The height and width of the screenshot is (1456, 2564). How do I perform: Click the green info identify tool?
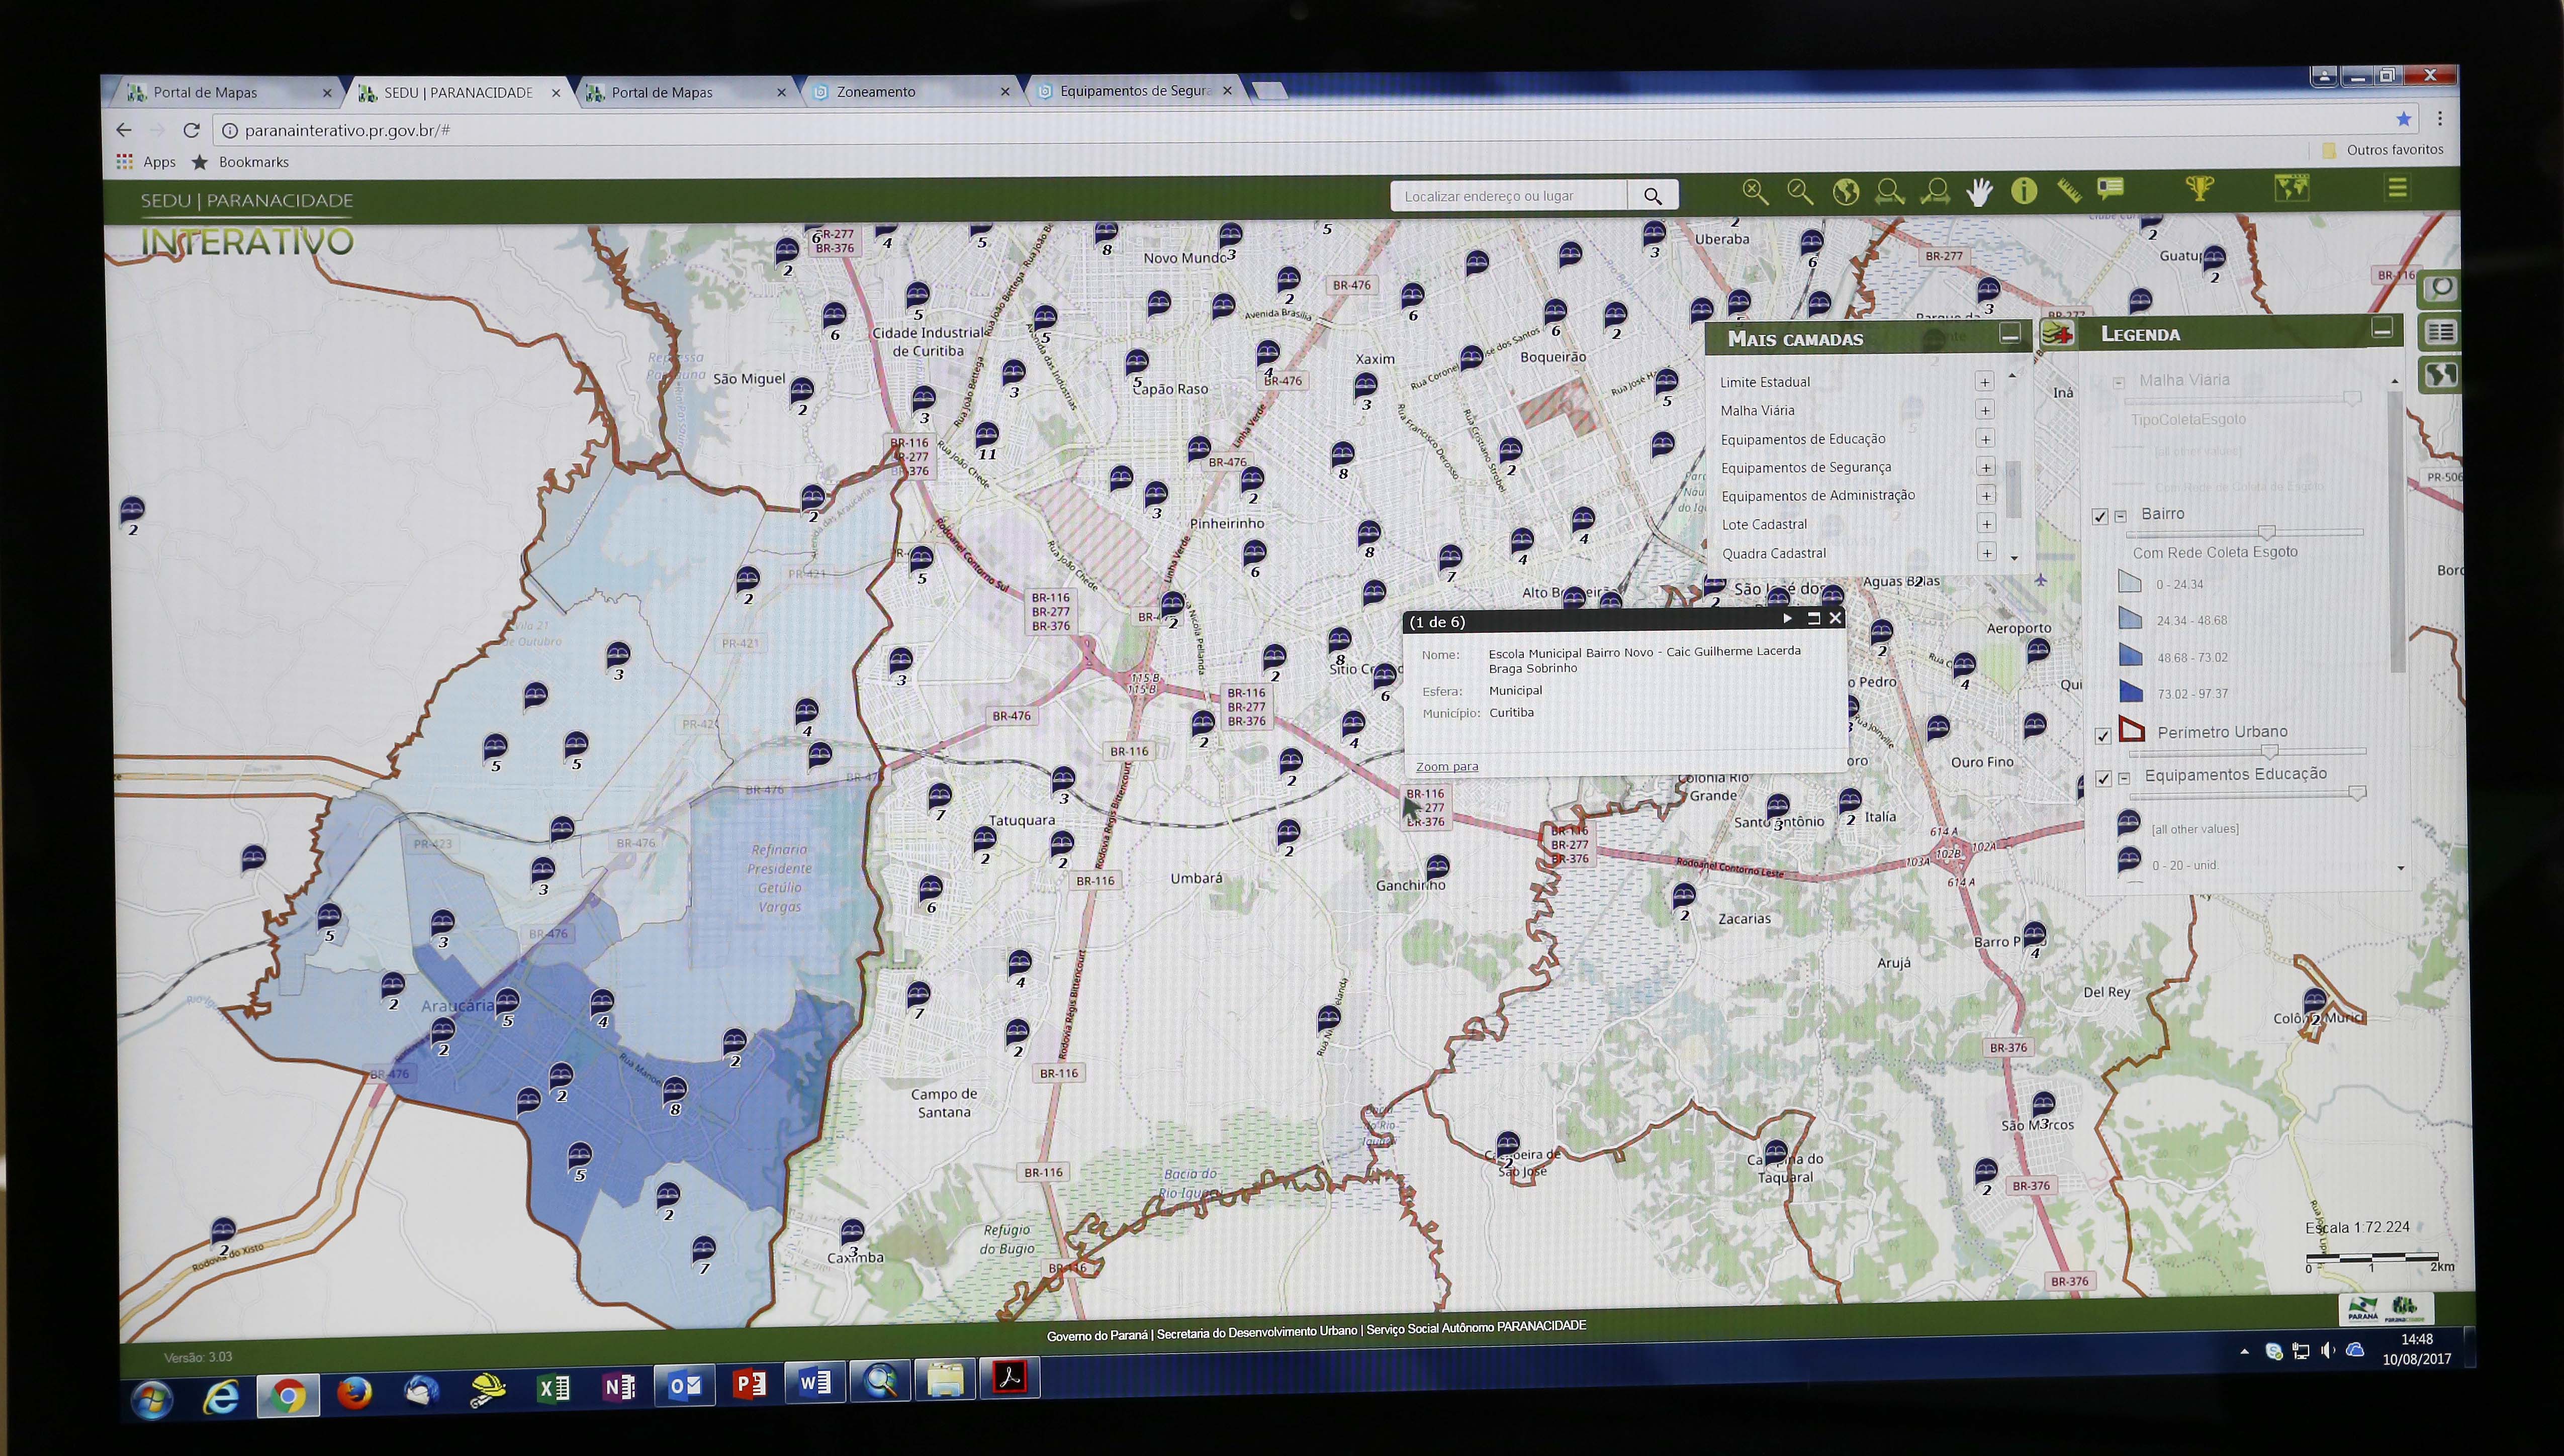click(2024, 190)
